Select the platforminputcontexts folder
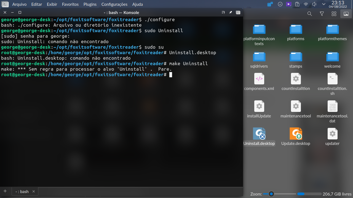The height and width of the screenshot is (198, 353). [x=259, y=35]
